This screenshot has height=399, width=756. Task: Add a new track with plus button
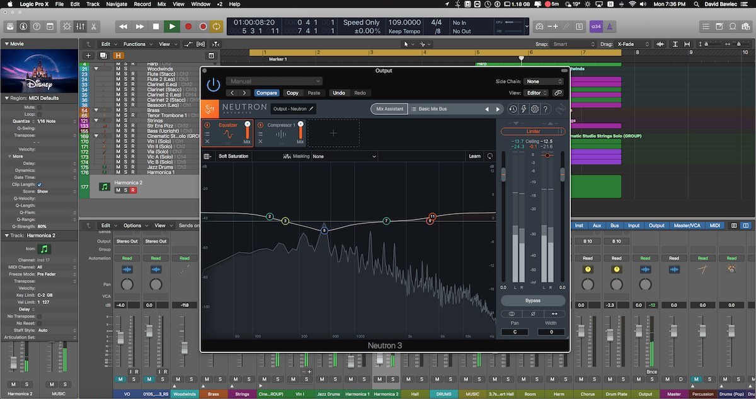(x=89, y=55)
